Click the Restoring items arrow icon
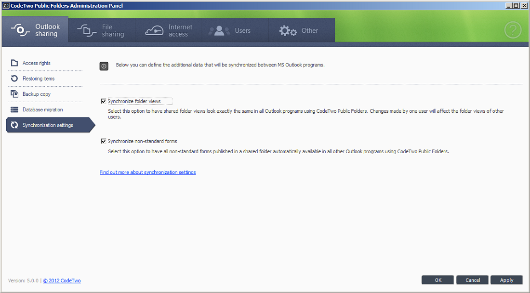 point(14,79)
